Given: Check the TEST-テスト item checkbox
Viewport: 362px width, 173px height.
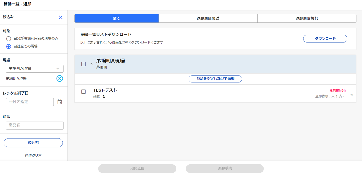Looking at the screenshot, I should point(83,92).
